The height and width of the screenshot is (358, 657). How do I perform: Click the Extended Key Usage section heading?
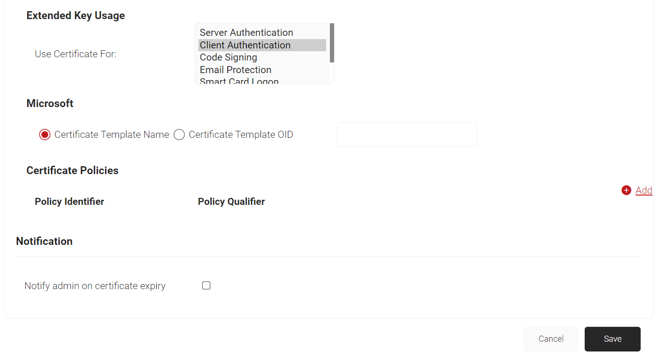[76, 15]
